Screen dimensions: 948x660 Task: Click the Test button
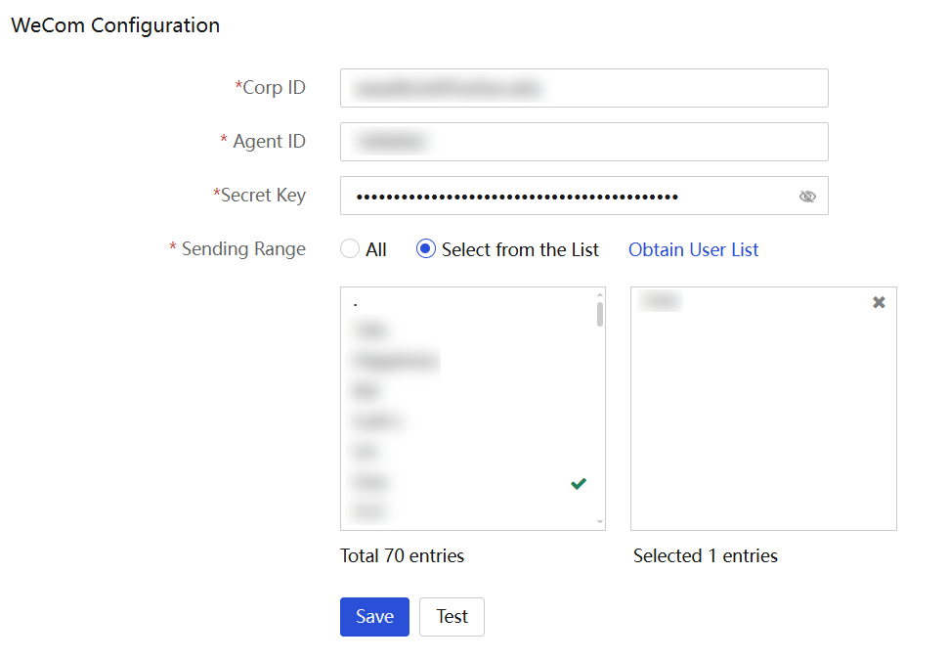[x=452, y=616]
